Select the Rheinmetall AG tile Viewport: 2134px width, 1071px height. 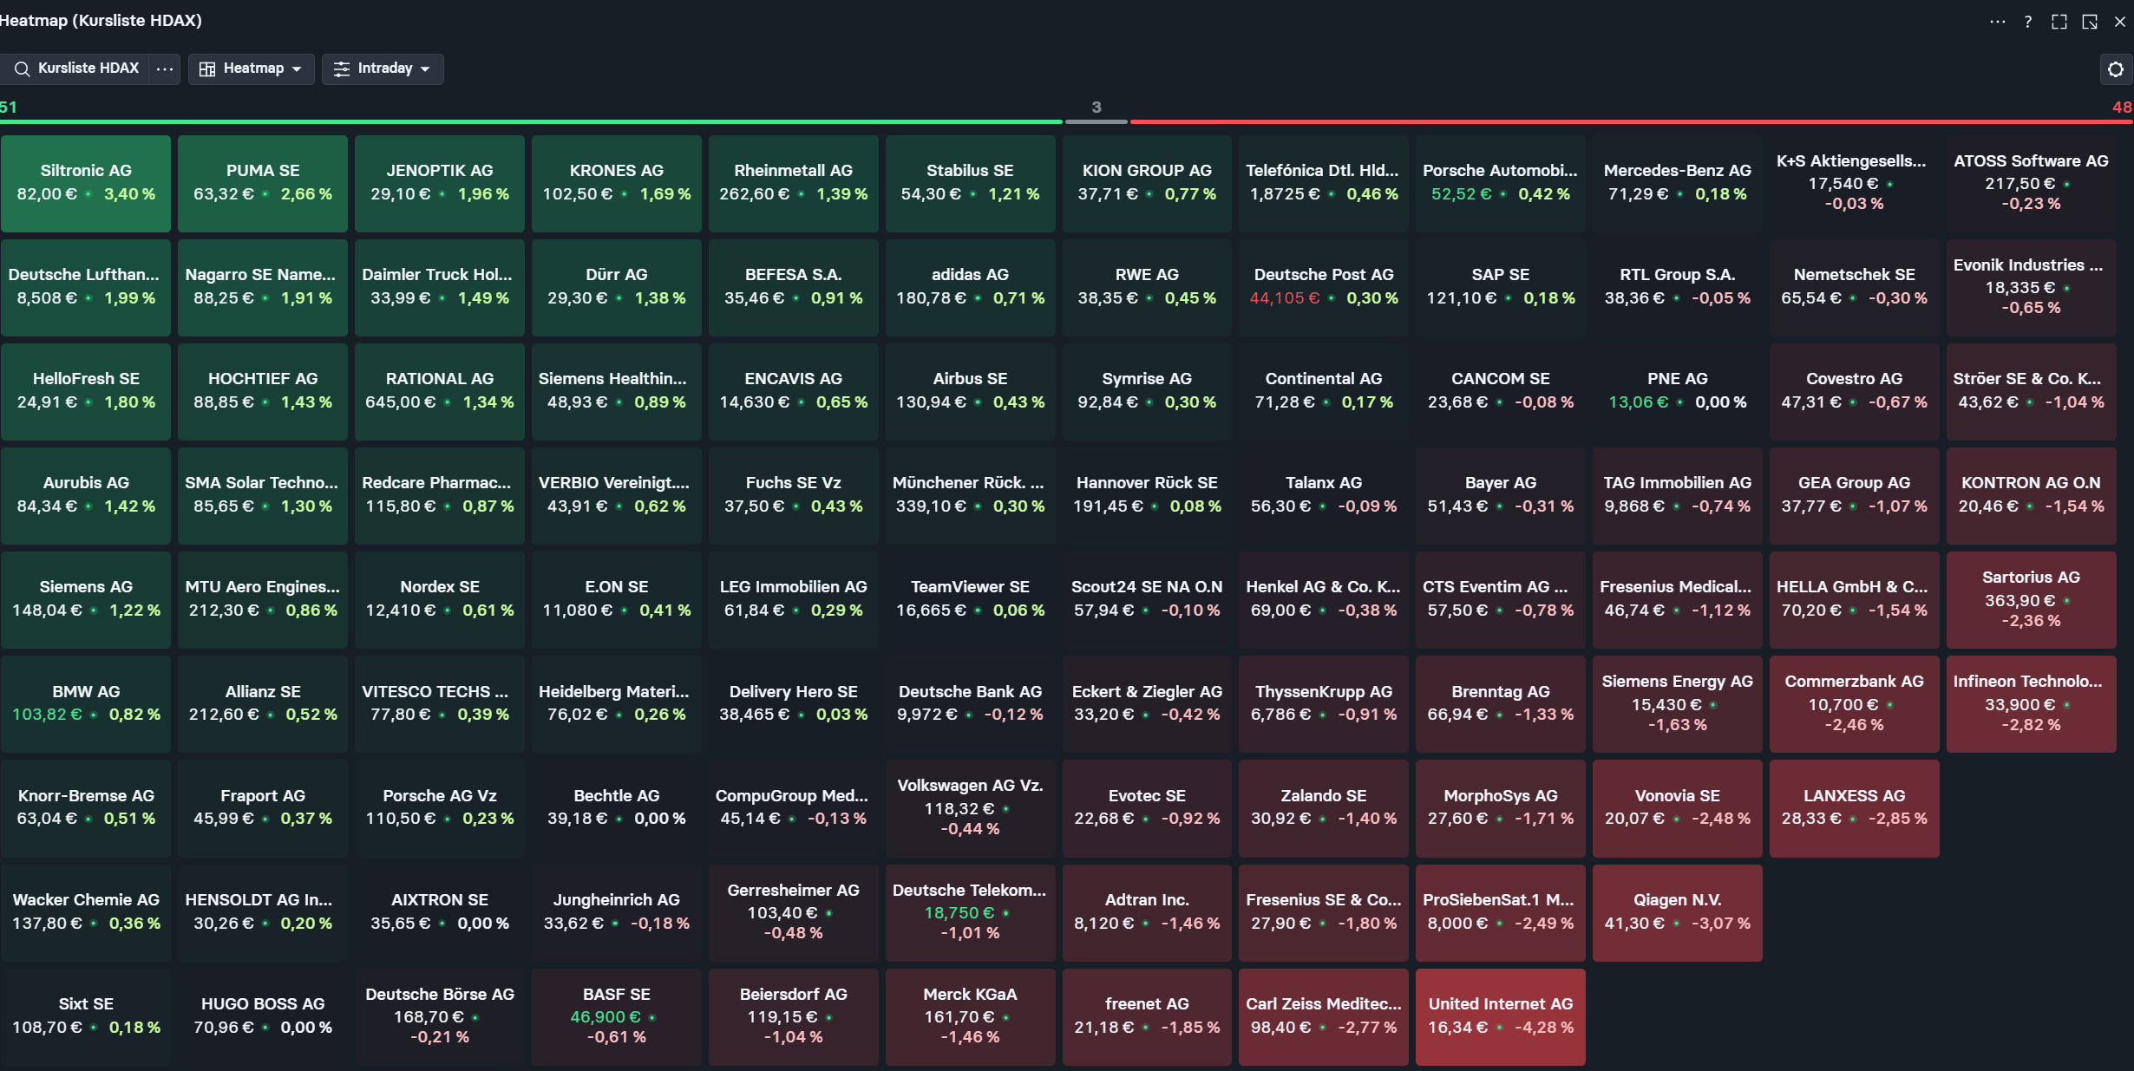(794, 183)
